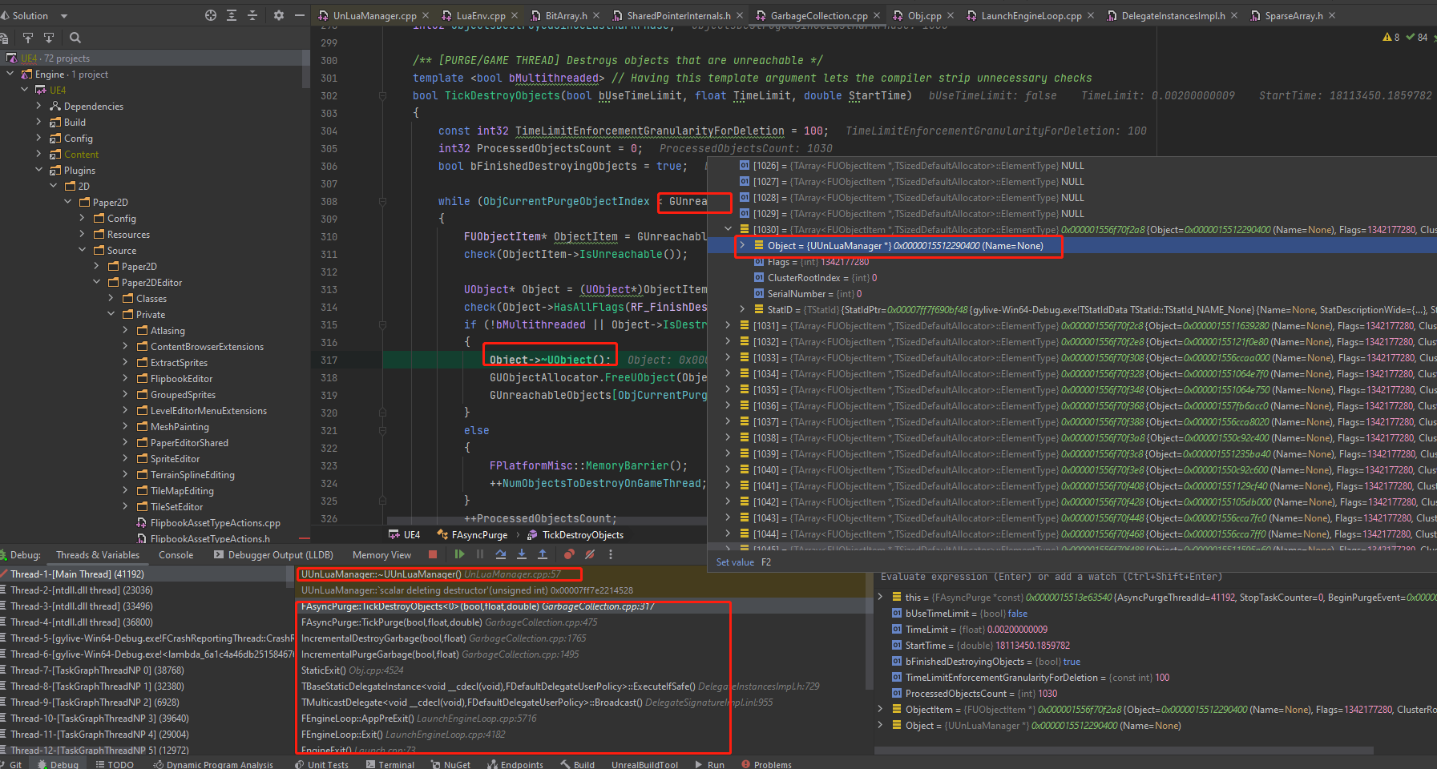Open the Solution panel settings gear
The width and height of the screenshot is (1437, 769).
point(278,15)
